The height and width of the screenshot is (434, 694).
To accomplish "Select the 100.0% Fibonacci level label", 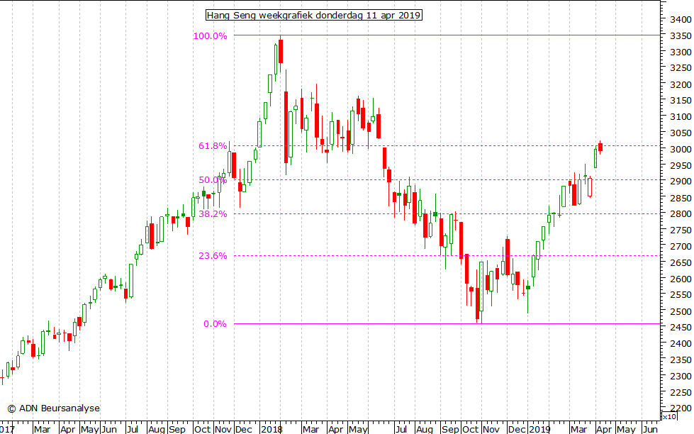I will tap(211, 36).
